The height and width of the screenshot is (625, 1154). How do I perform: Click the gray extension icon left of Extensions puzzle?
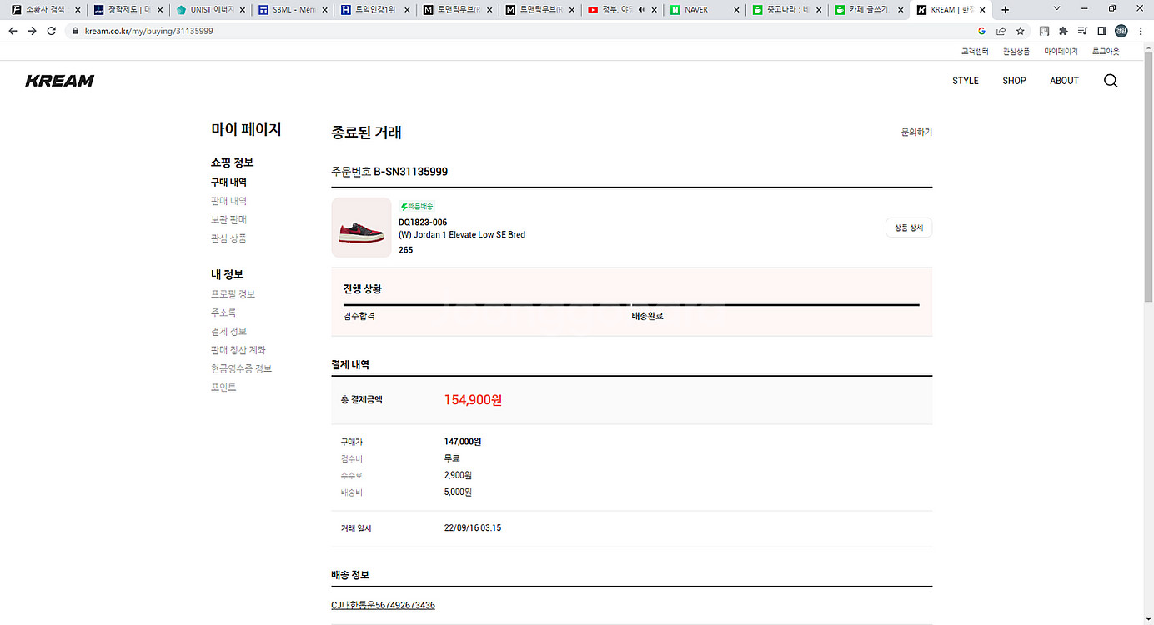point(1044,31)
